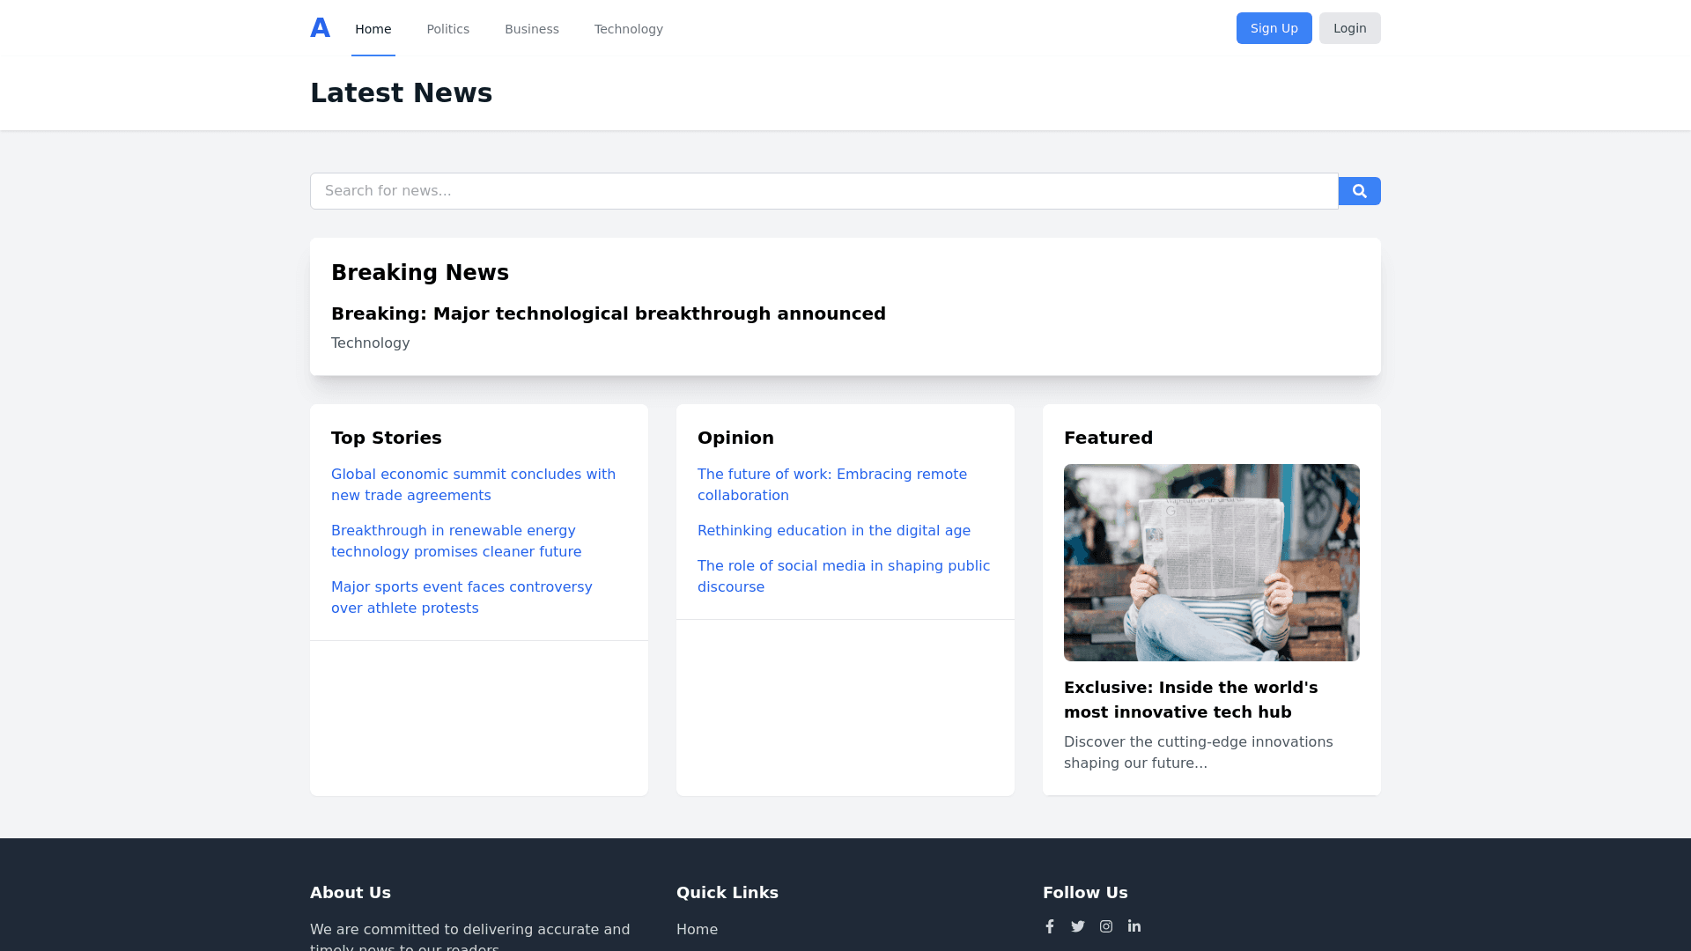
Task: Click the Home link under Quick Links
Action: pos(697,929)
